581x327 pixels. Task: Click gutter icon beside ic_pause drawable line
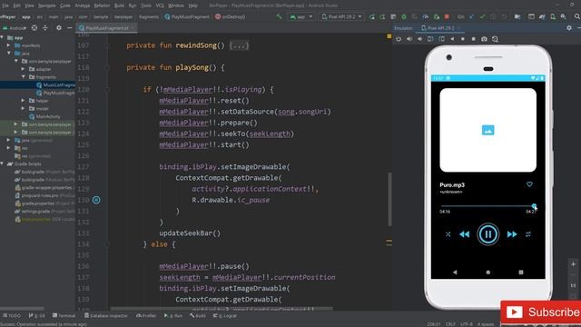click(x=96, y=200)
